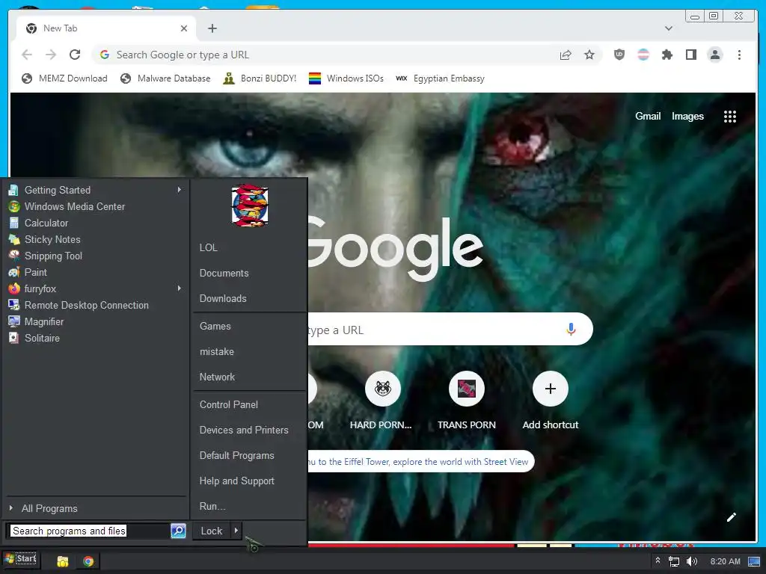
Task: Open the Bonzi BUDDY! bookmark
Action: pos(260,78)
